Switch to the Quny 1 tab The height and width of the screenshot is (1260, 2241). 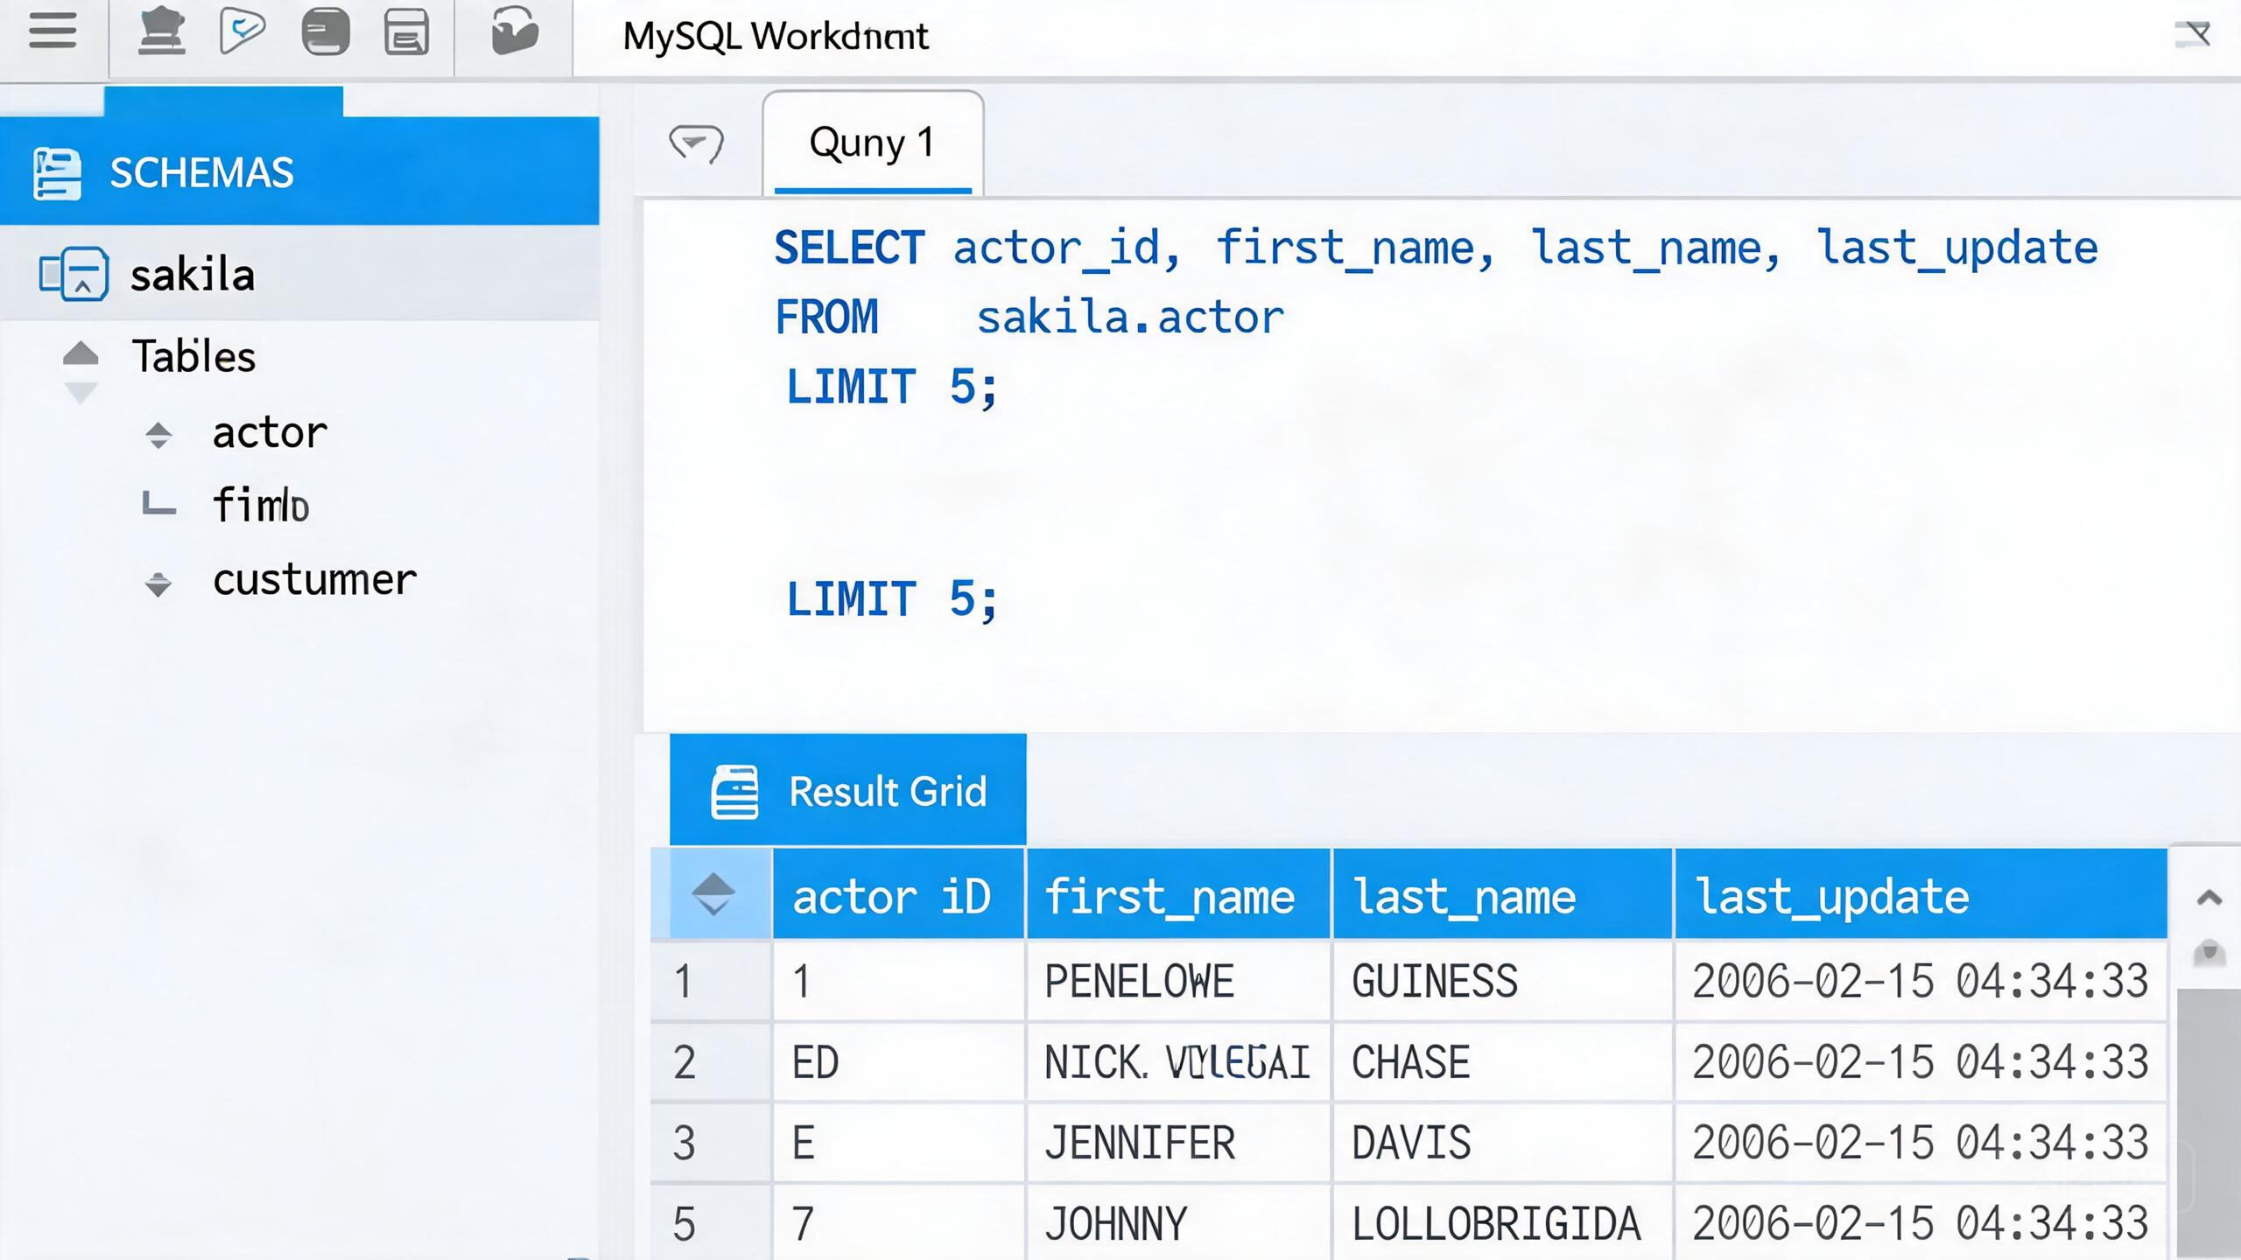873,143
